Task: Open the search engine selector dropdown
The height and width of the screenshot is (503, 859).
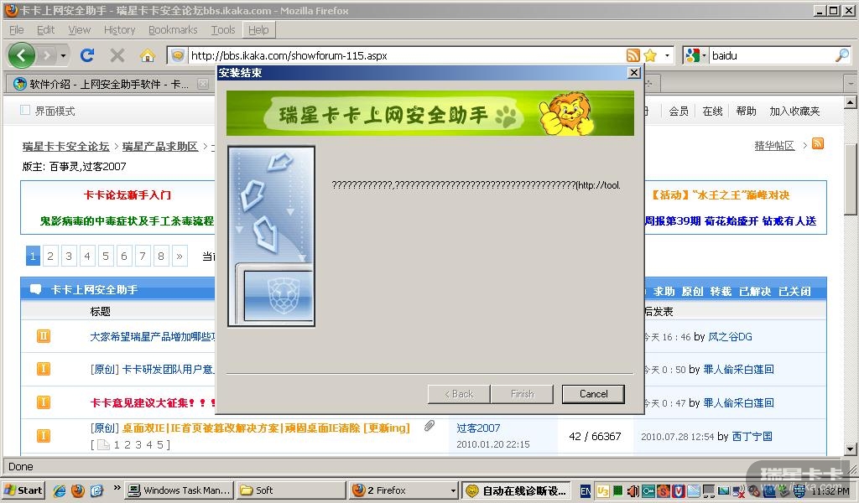Action: pyautogui.click(x=695, y=55)
